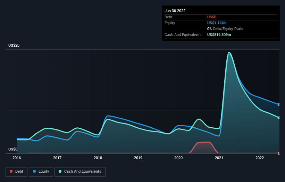Click the 2016 x-axis label
Image resolution: width=285 pixels, height=182 pixels.
click(17, 158)
